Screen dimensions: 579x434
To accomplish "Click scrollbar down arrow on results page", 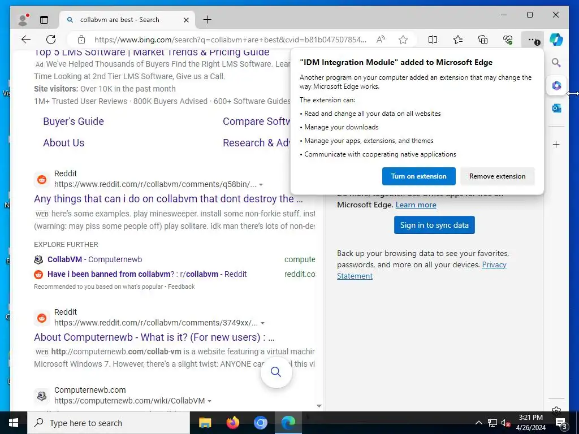I will pyautogui.click(x=319, y=406).
